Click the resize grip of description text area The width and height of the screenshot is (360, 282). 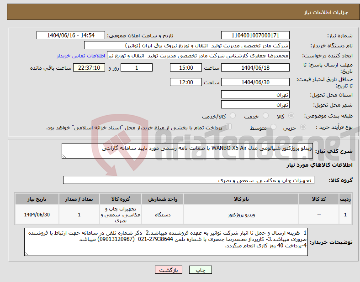64,156
